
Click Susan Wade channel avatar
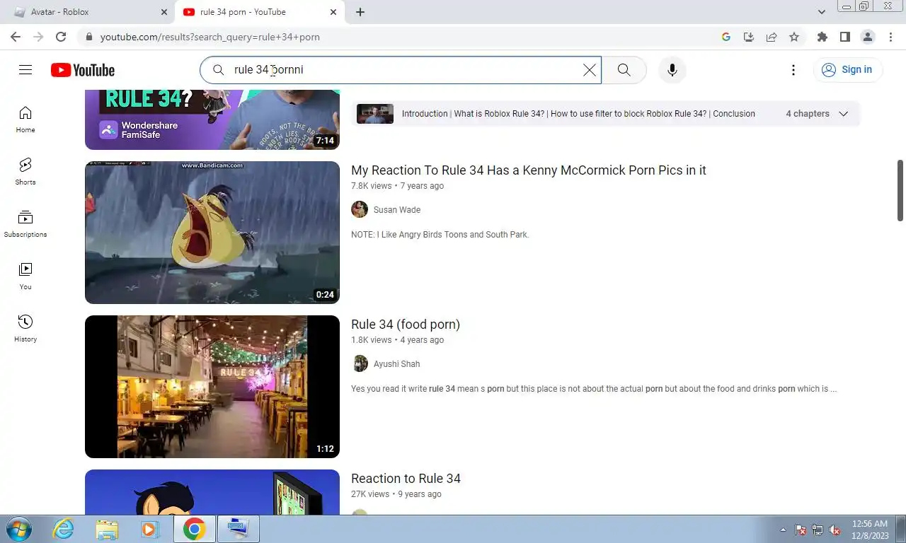point(360,209)
